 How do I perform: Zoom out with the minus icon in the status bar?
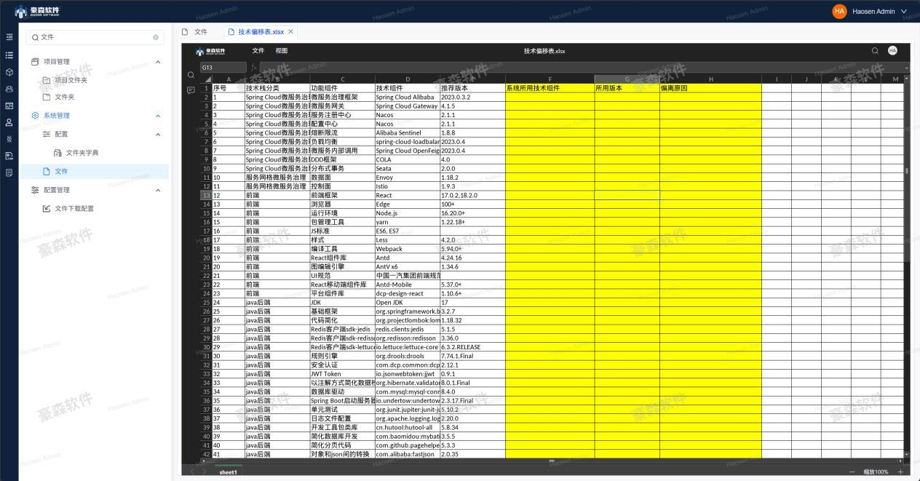(852, 472)
